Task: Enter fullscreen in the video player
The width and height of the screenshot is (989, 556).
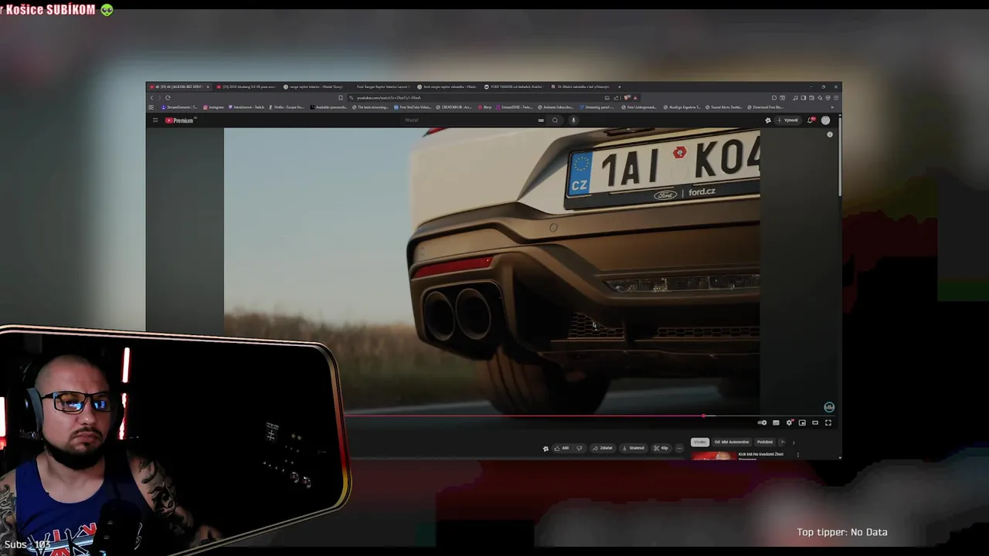Action: pyautogui.click(x=828, y=423)
